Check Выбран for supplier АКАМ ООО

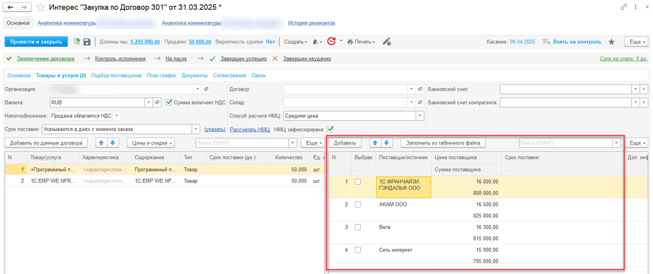coord(358,204)
